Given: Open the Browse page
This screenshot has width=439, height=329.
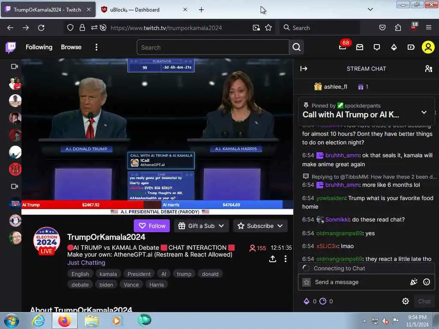Looking at the screenshot, I should tap(71, 47).
